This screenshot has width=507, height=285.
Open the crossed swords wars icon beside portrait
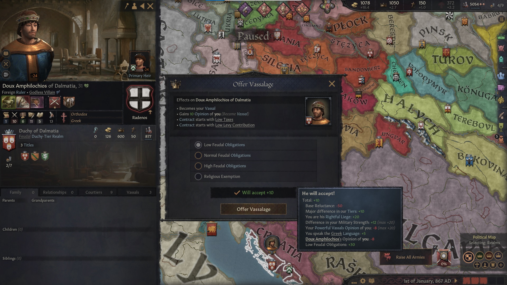pyautogui.click(x=6, y=64)
